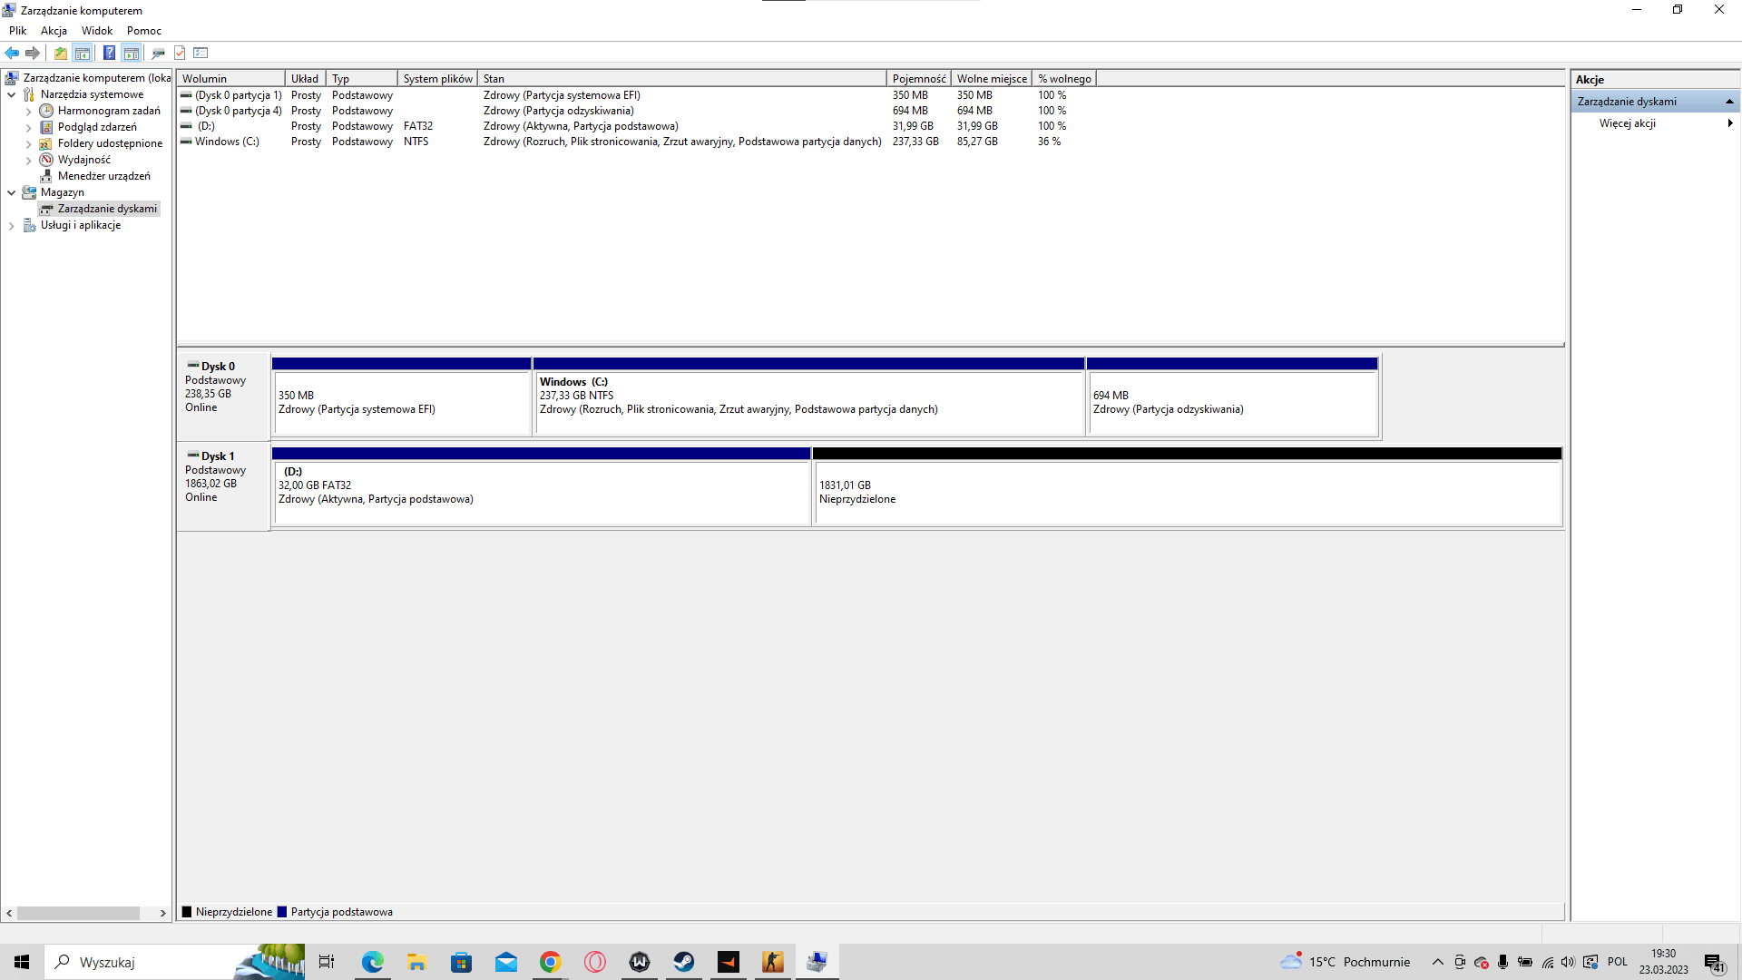
Task: Click the console tree horizontal scrollbar right arrow
Action: pyautogui.click(x=163, y=914)
